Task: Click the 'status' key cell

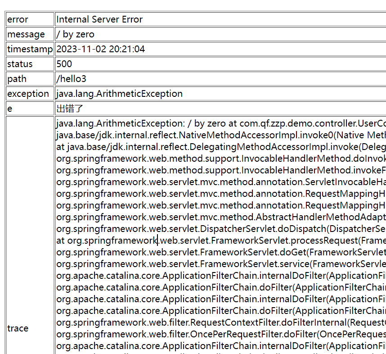Action: [30, 64]
